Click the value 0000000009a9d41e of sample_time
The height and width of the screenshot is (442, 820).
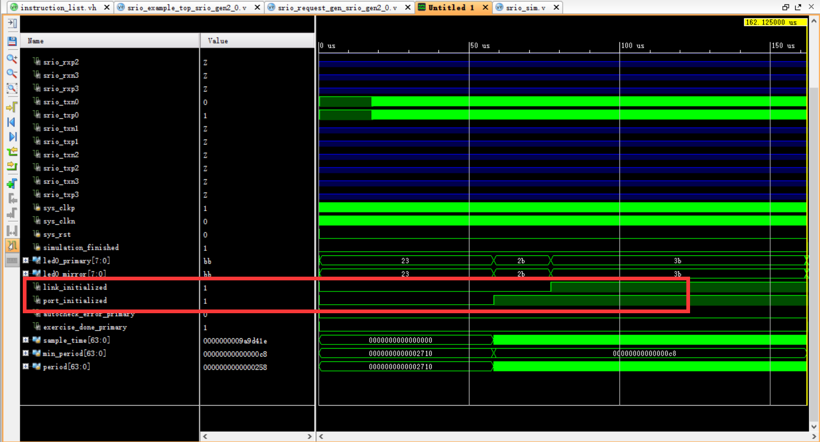point(235,341)
